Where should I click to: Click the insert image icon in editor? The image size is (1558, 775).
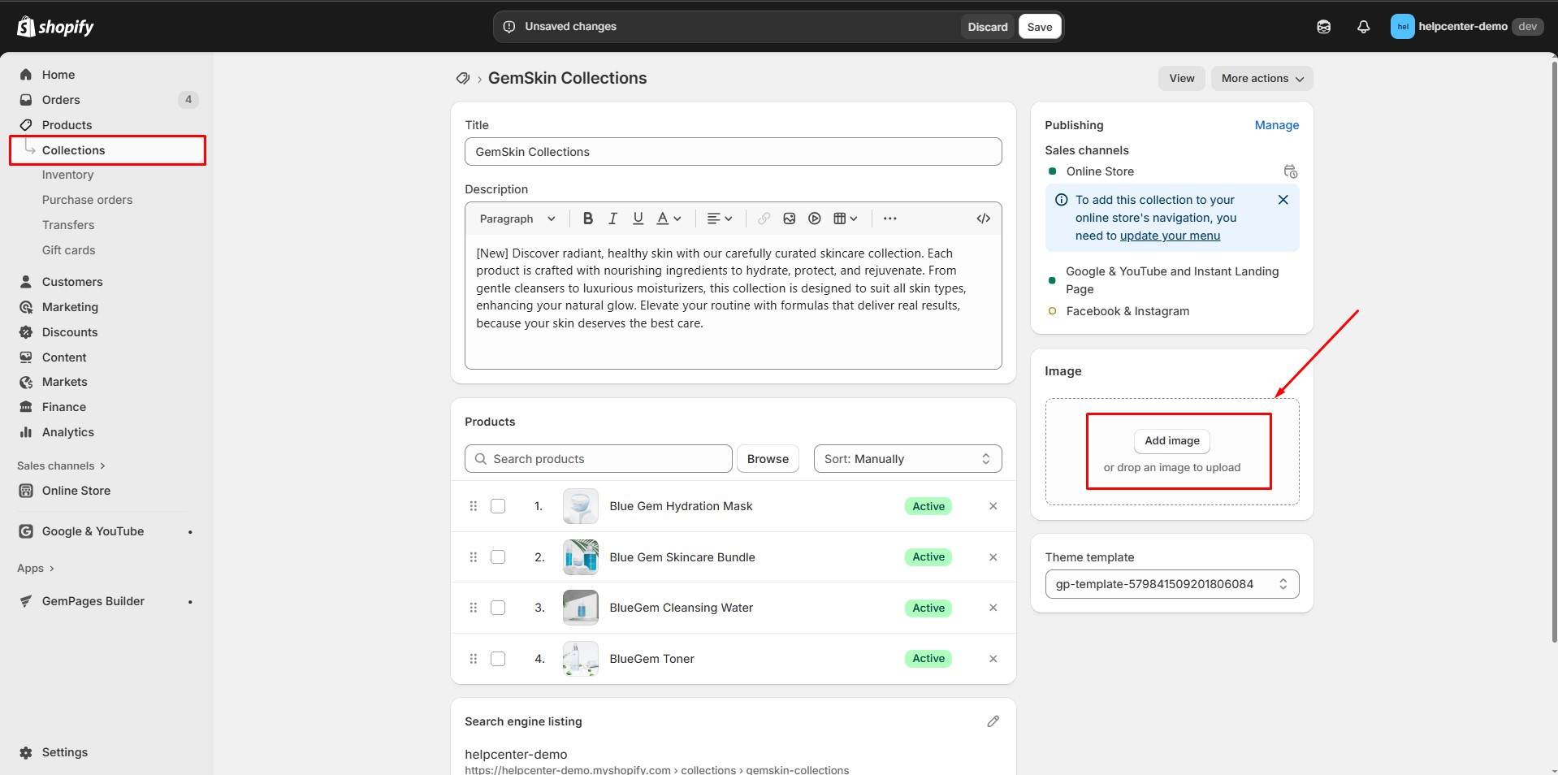tap(789, 219)
